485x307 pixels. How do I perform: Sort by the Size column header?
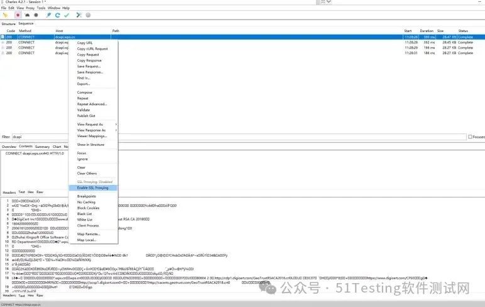click(x=440, y=31)
